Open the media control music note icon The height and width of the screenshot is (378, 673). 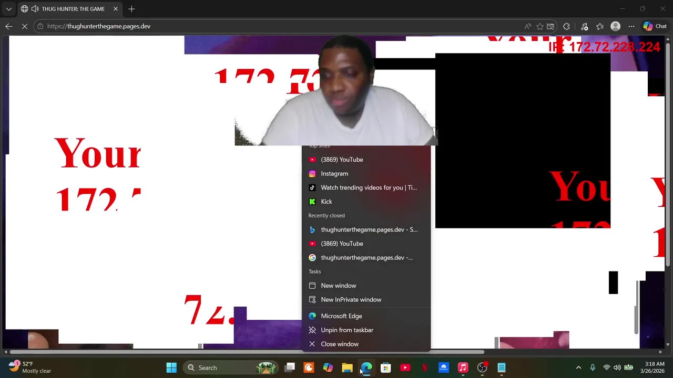click(584, 26)
